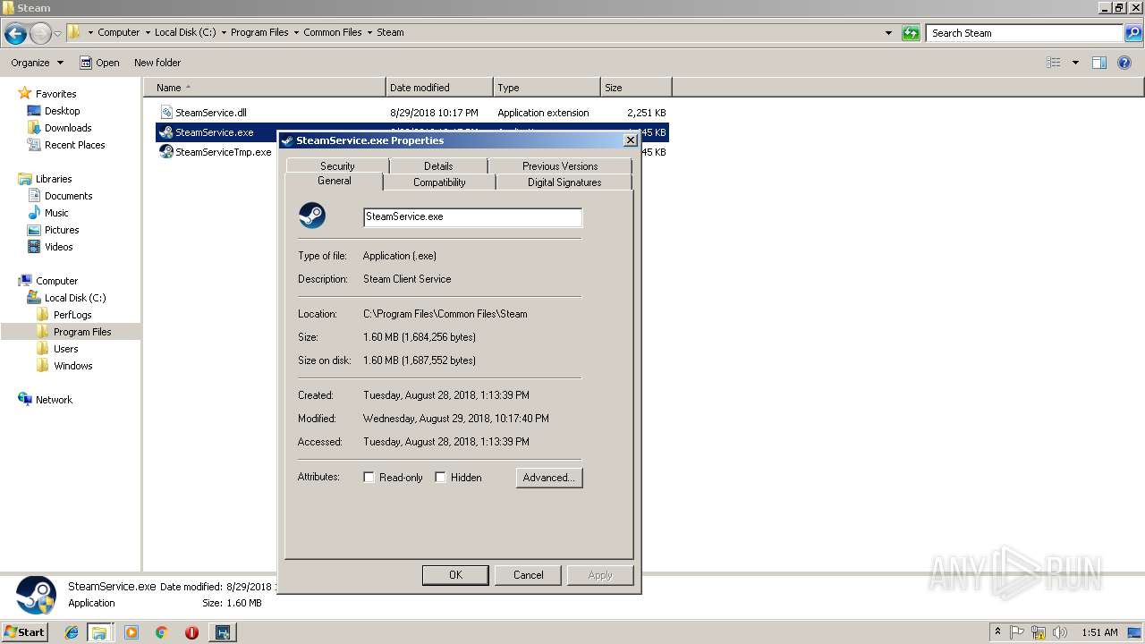
Task: Click New folder in toolbar
Action: (157, 63)
